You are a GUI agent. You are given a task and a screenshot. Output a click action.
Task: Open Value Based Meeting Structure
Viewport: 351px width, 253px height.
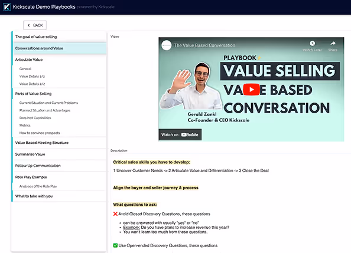[x=59, y=143]
